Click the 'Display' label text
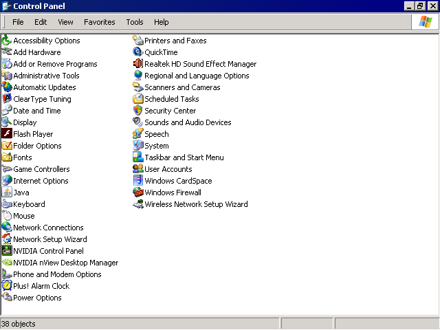The image size is (440, 330). click(x=25, y=122)
